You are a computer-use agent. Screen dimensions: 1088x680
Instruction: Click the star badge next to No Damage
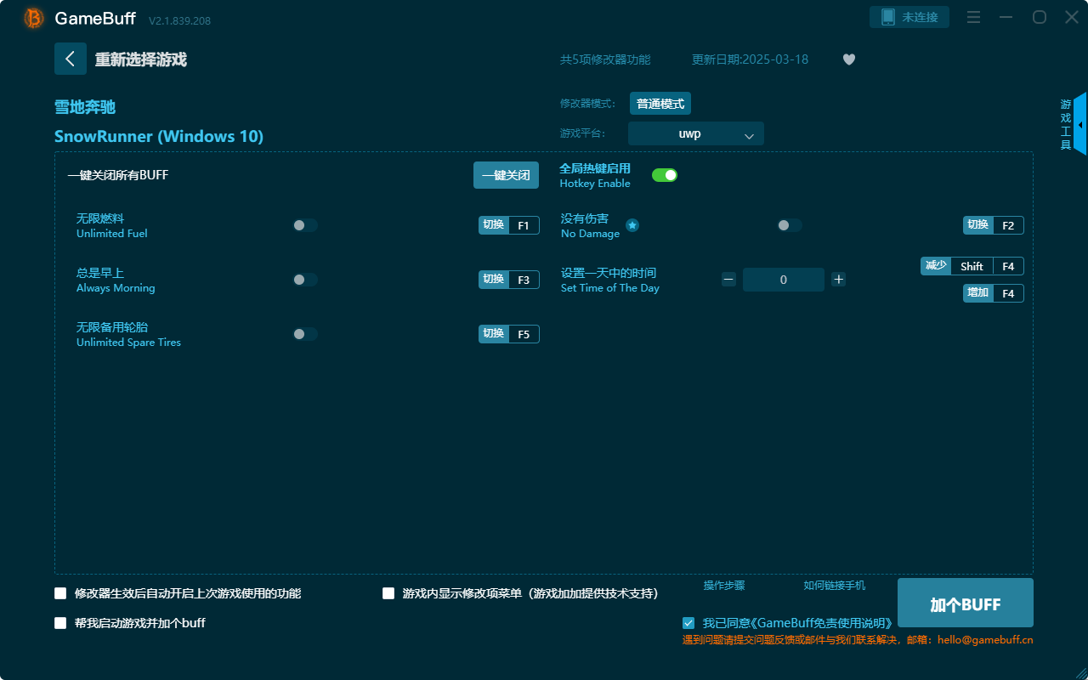pyautogui.click(x=632, y=225)
